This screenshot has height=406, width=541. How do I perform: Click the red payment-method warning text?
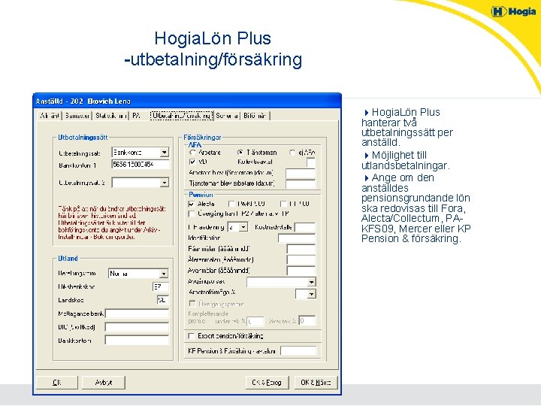[112, 223]
